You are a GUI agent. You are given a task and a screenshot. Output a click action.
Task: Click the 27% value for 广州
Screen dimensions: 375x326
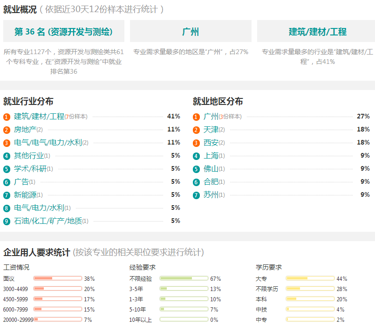tap(363, 116)
